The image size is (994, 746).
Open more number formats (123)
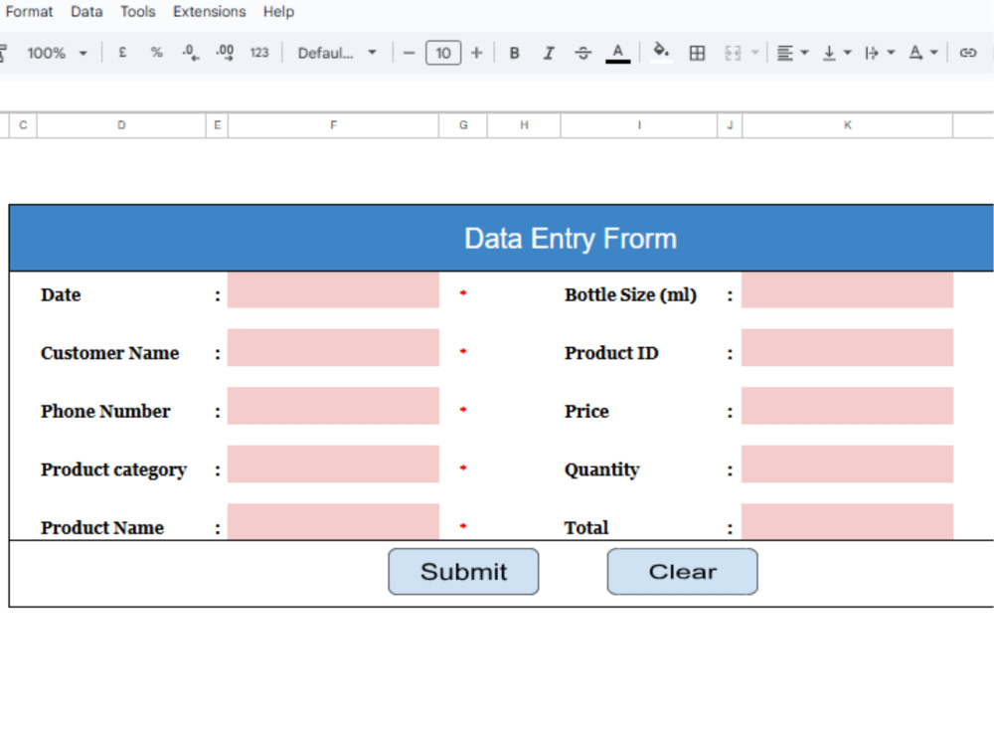259,53
